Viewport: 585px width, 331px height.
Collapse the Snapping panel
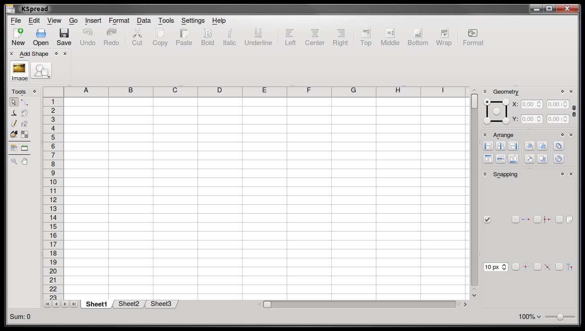click(x=485, y=174)
